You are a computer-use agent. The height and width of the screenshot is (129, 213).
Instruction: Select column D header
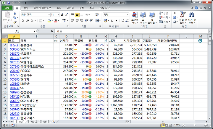[67, 36]
